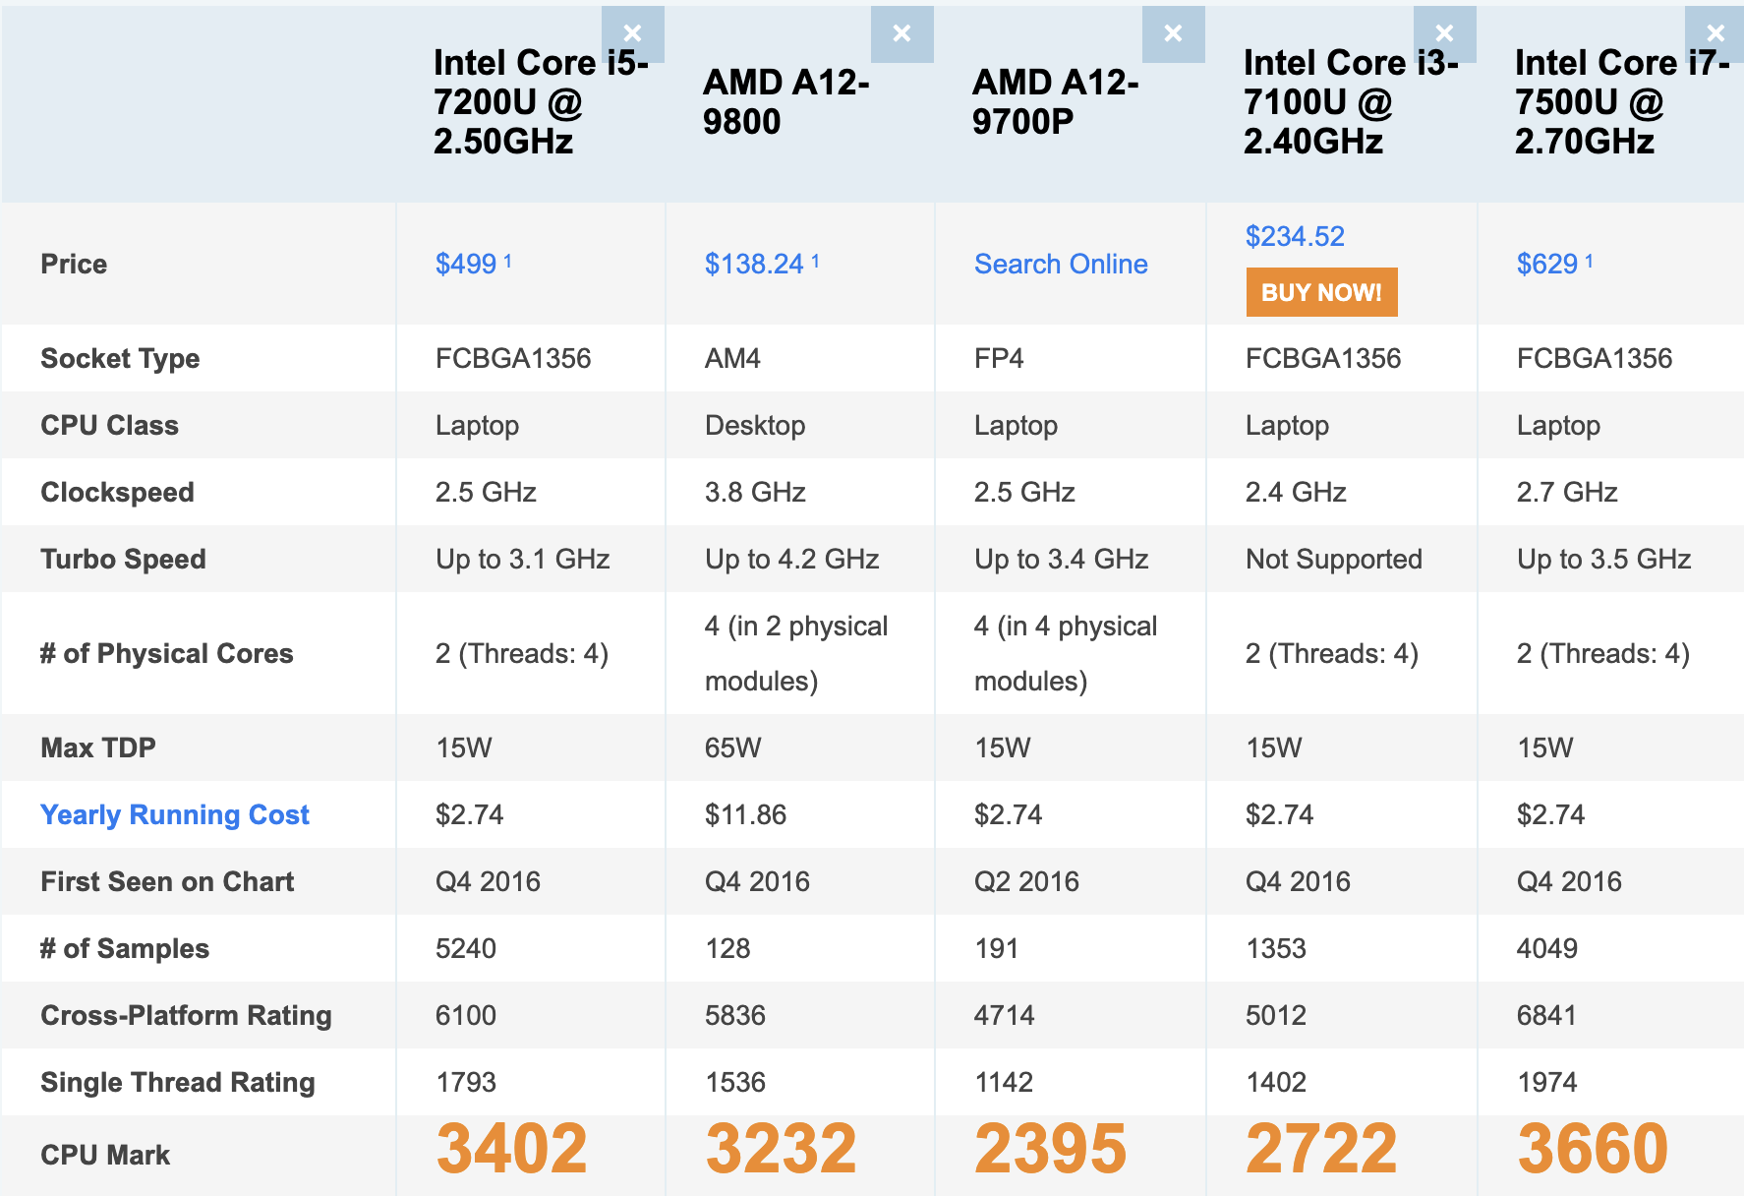The width and height of the screenshot is (1744, 1196).
Task: Click the Intel Core i3-7100U header title
Action: pyautogui.click(x=1350, y=102)
